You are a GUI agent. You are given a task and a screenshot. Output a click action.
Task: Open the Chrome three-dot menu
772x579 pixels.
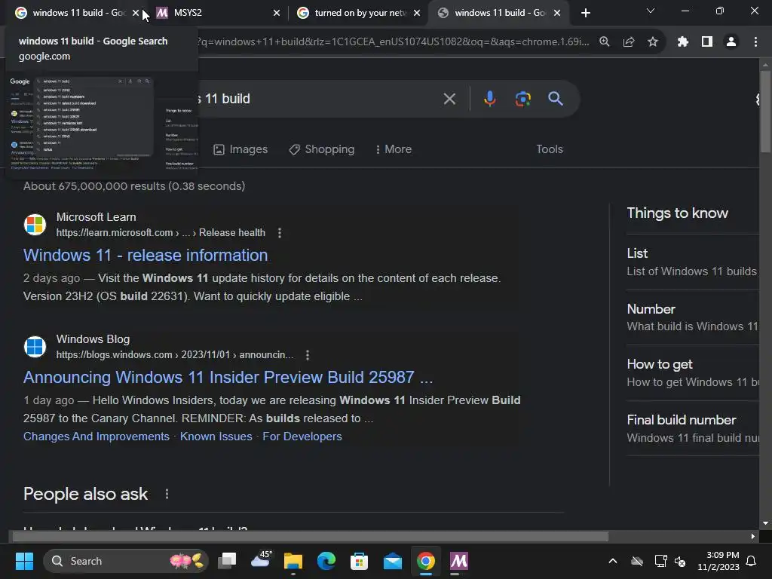(755, 42)
